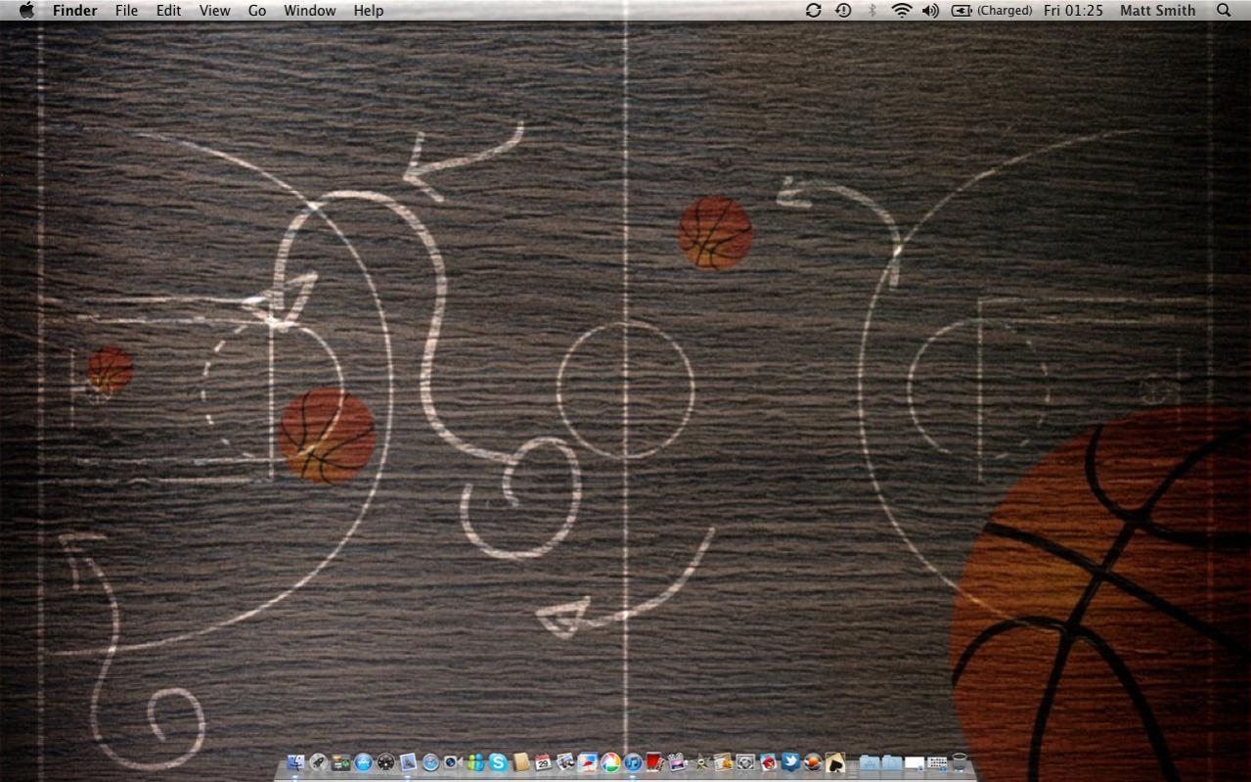The image size is (1251, 782).
Task: Open the Matt Smith user menu
Action: pyautogui.click(x=1158, y=10)
